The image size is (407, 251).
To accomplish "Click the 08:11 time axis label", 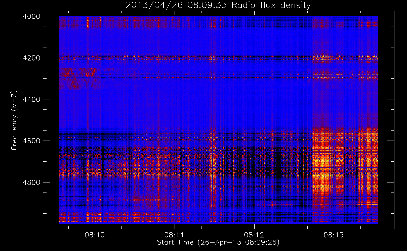I will [174, 235].
